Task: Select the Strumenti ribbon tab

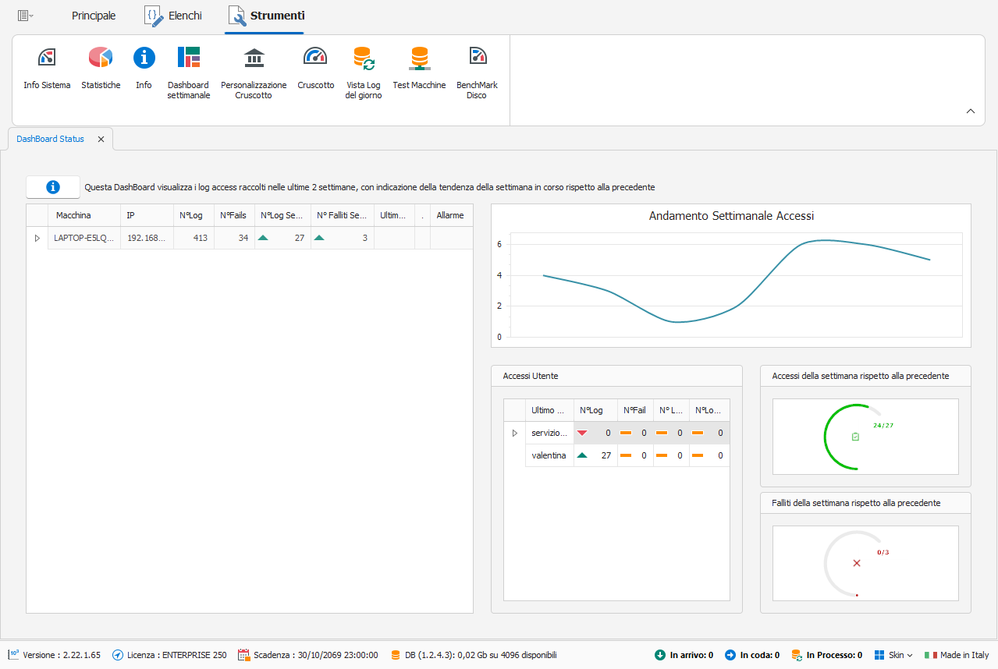Action: tap(266, 16)
